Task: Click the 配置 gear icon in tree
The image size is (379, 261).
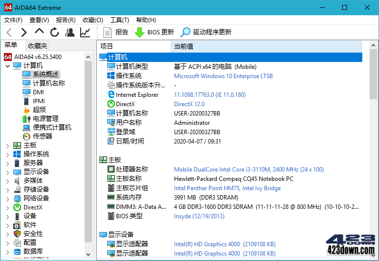Action: click(17, 243)
